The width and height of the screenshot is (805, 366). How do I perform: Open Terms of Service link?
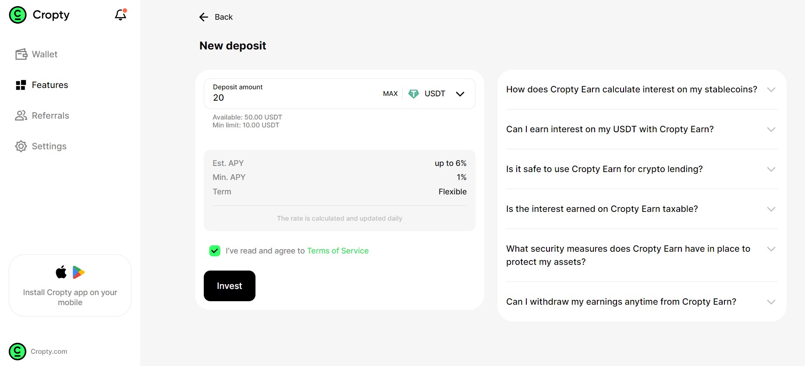(x=338, y=251)
